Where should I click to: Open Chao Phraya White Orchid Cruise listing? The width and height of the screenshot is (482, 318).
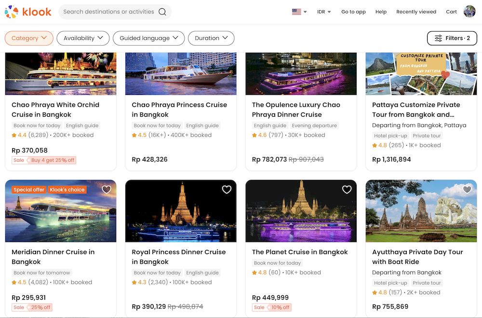point(54,109)
